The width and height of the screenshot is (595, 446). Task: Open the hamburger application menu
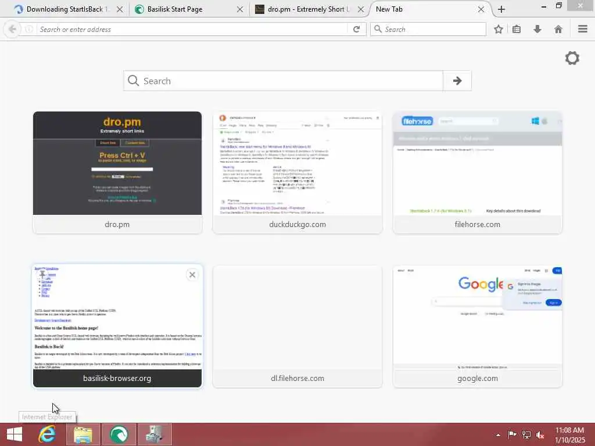click(x=582, y=29)
